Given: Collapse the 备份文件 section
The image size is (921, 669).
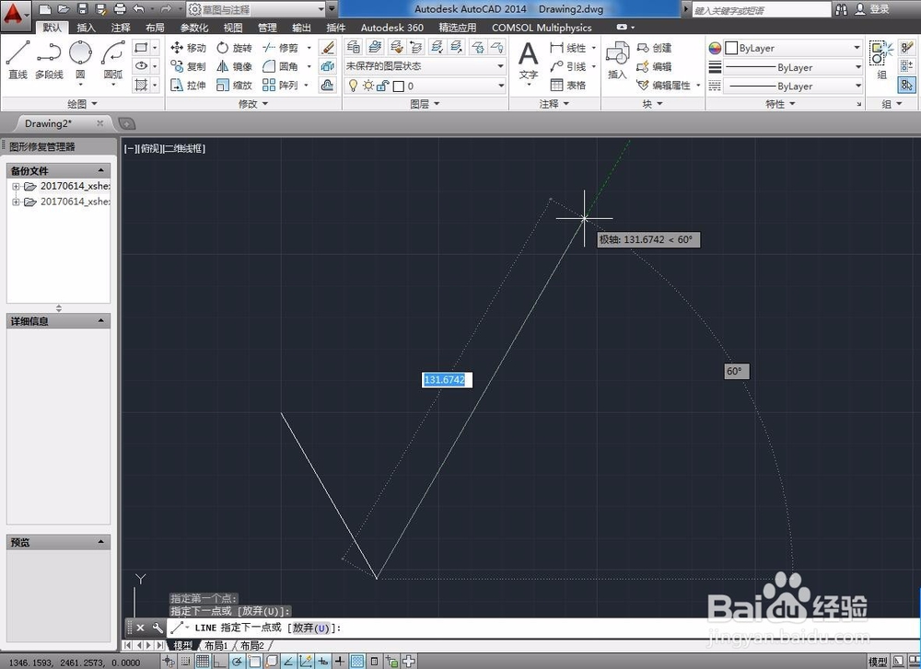Looking at the screenshot, I should [100, 170].
